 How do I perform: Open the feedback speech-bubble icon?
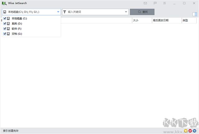point(155,3)
